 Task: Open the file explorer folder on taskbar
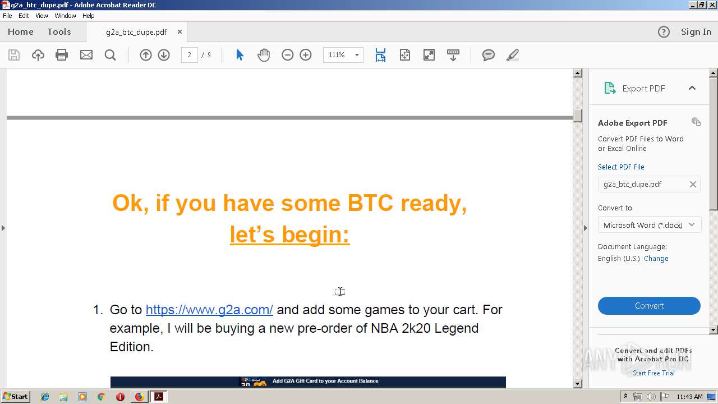pos(63,397)
